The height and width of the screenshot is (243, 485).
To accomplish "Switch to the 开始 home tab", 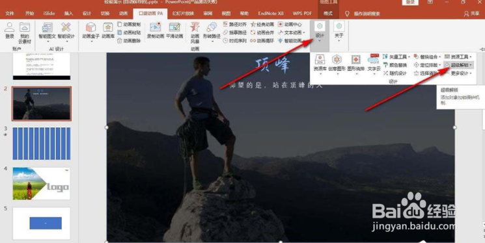I will point(30,14).
